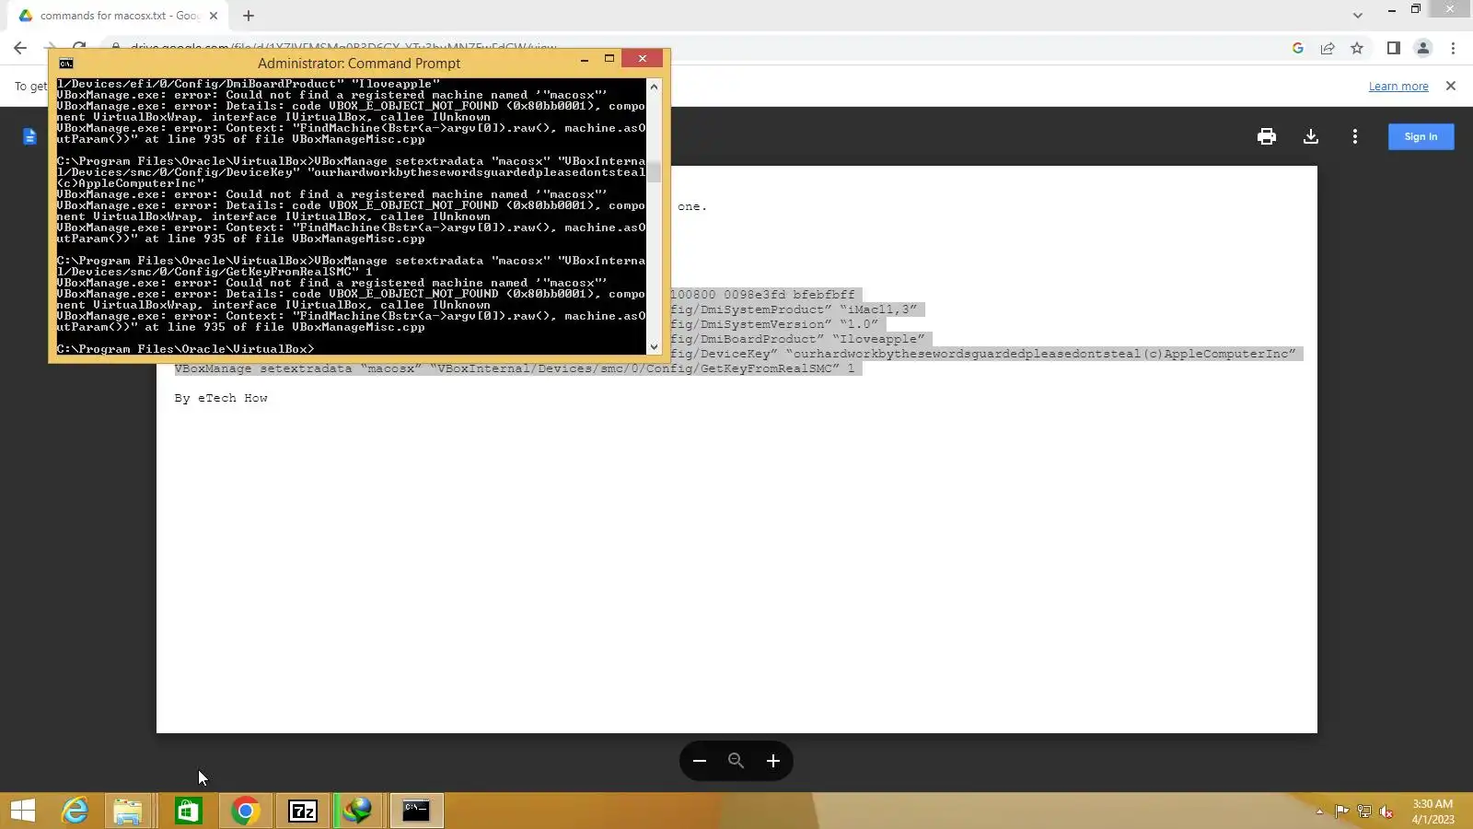Click the volume icon in system tray
Image resolution: width=1473 pixels, height=829 pixels.
pos(1386,811)
